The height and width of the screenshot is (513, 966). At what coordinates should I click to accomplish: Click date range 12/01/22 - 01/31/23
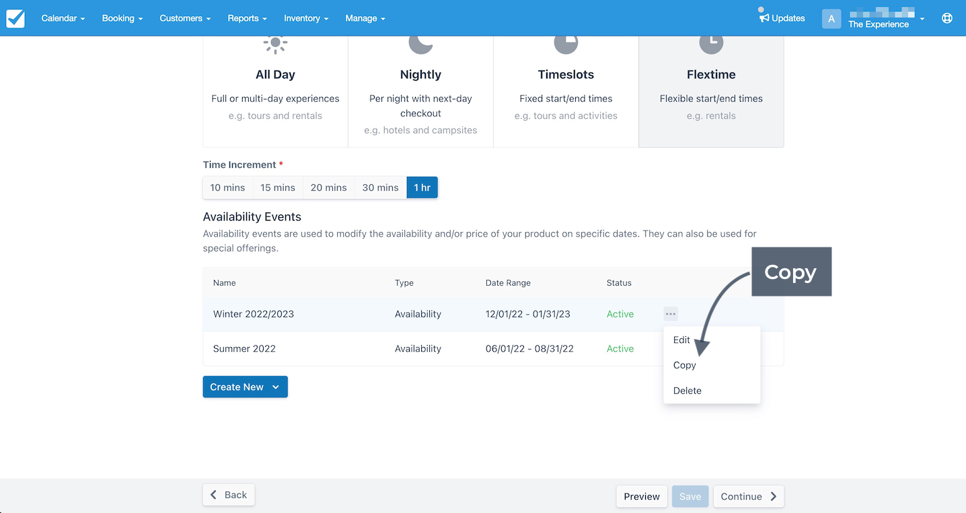pos(528,314)
